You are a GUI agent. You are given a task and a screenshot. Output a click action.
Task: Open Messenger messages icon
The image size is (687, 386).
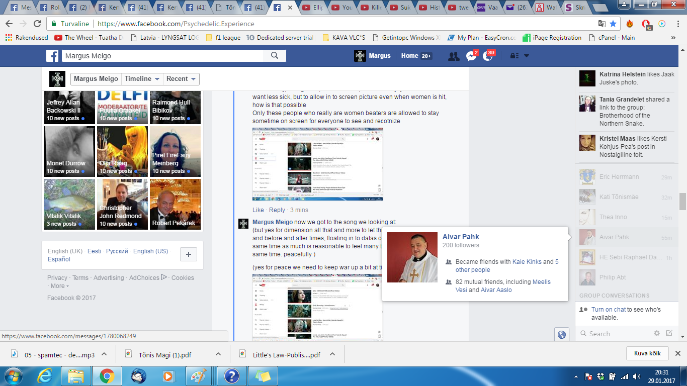tap(471, 56)
